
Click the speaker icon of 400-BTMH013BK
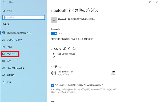tap(54, 73)
